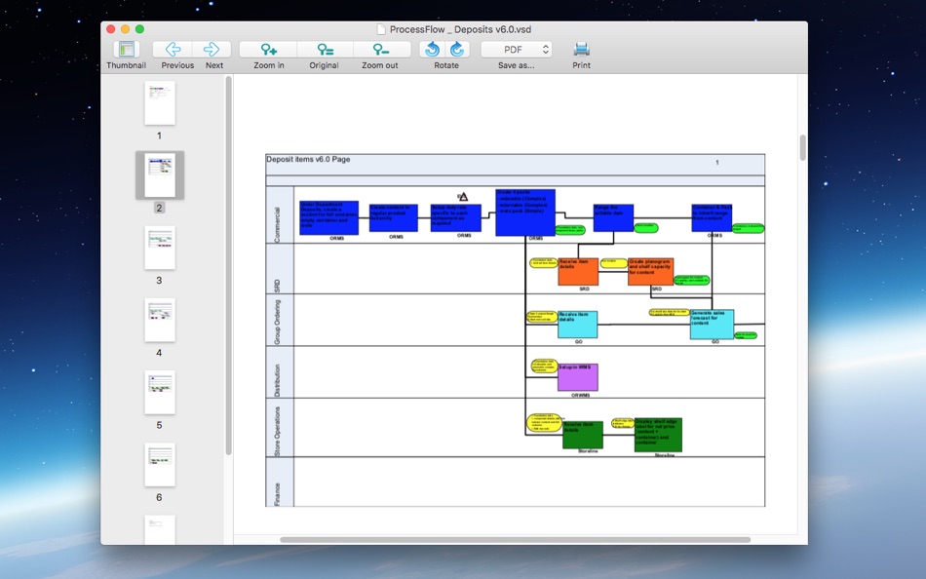Select page 2 thumbnail
Screen dimensions: 926x579
click(160, 174)
